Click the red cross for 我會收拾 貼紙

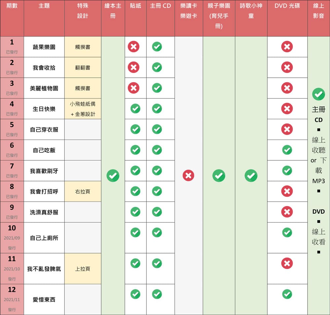click(x=133, y=67)
